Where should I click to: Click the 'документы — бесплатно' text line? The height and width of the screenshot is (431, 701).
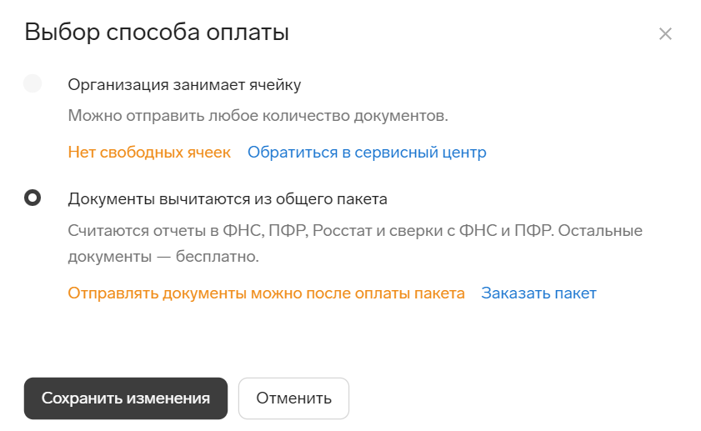click(x=163, y=257)
